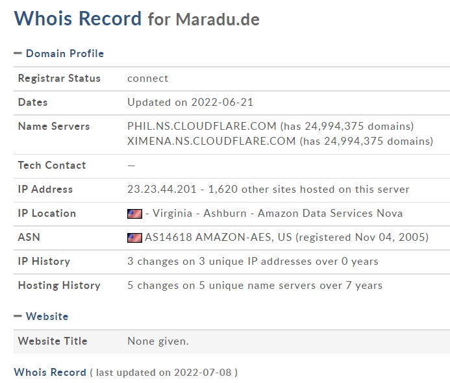Click the US flag icon beside AS14618
Image resolution: width=450 pixels, height=383 pixels.
click(x=134, y=238)
